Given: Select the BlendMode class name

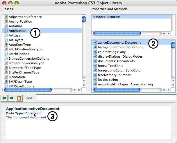Looking at the screenshot, I should coord(17,77).
